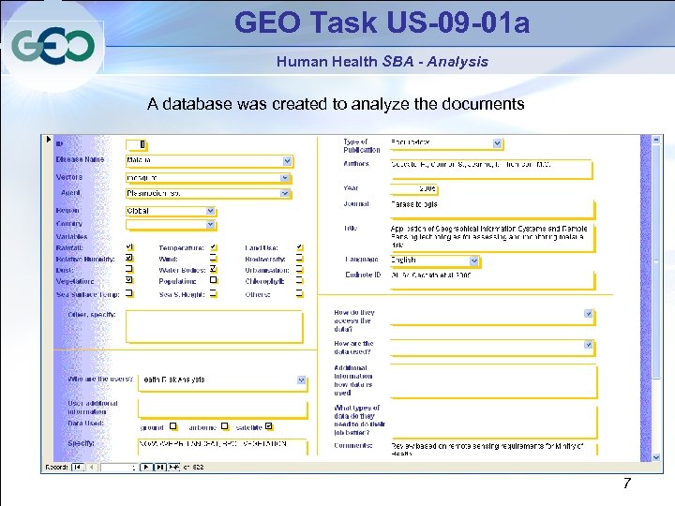The height and width of the screenshot is (506, 675).
Task: Click the Year field
Action: point(413,188)
